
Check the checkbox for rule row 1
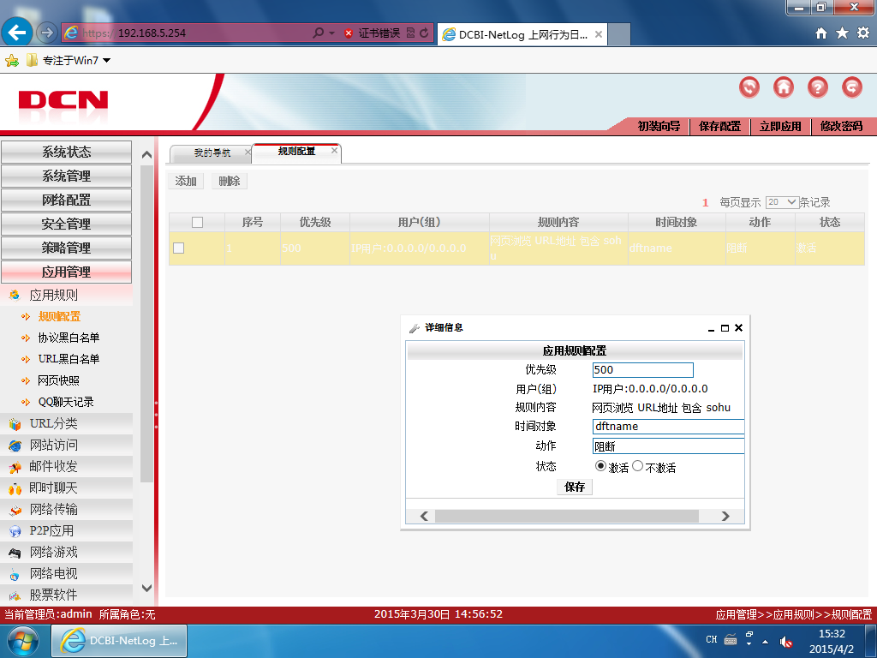178,248
